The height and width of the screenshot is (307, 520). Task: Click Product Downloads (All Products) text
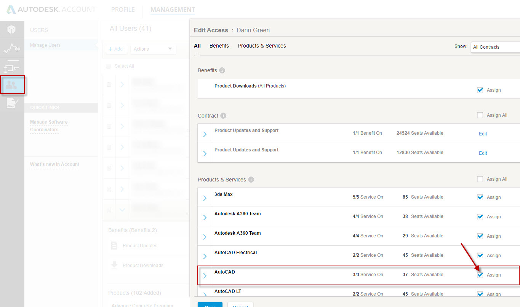pyautogui.click(x=250, y=86)
